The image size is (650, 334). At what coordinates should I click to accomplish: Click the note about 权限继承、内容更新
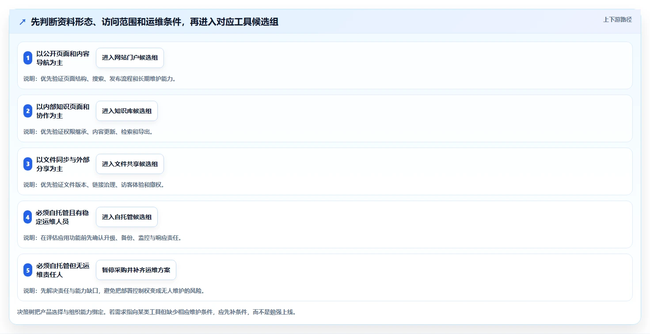[x=89, y=132]
